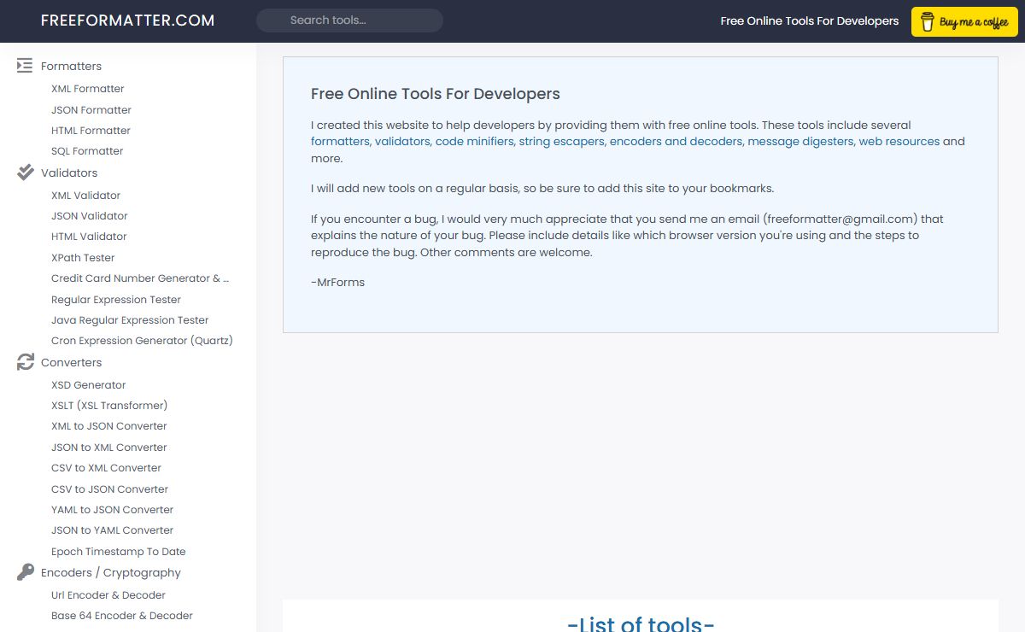The width and height of the screenshot is (1025, 632).
Task: Open the XPath Tester tool
Action: click(83, 258)
